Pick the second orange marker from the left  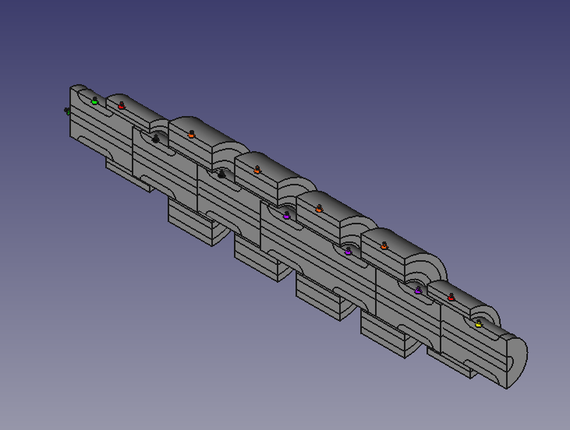point(257,170)
